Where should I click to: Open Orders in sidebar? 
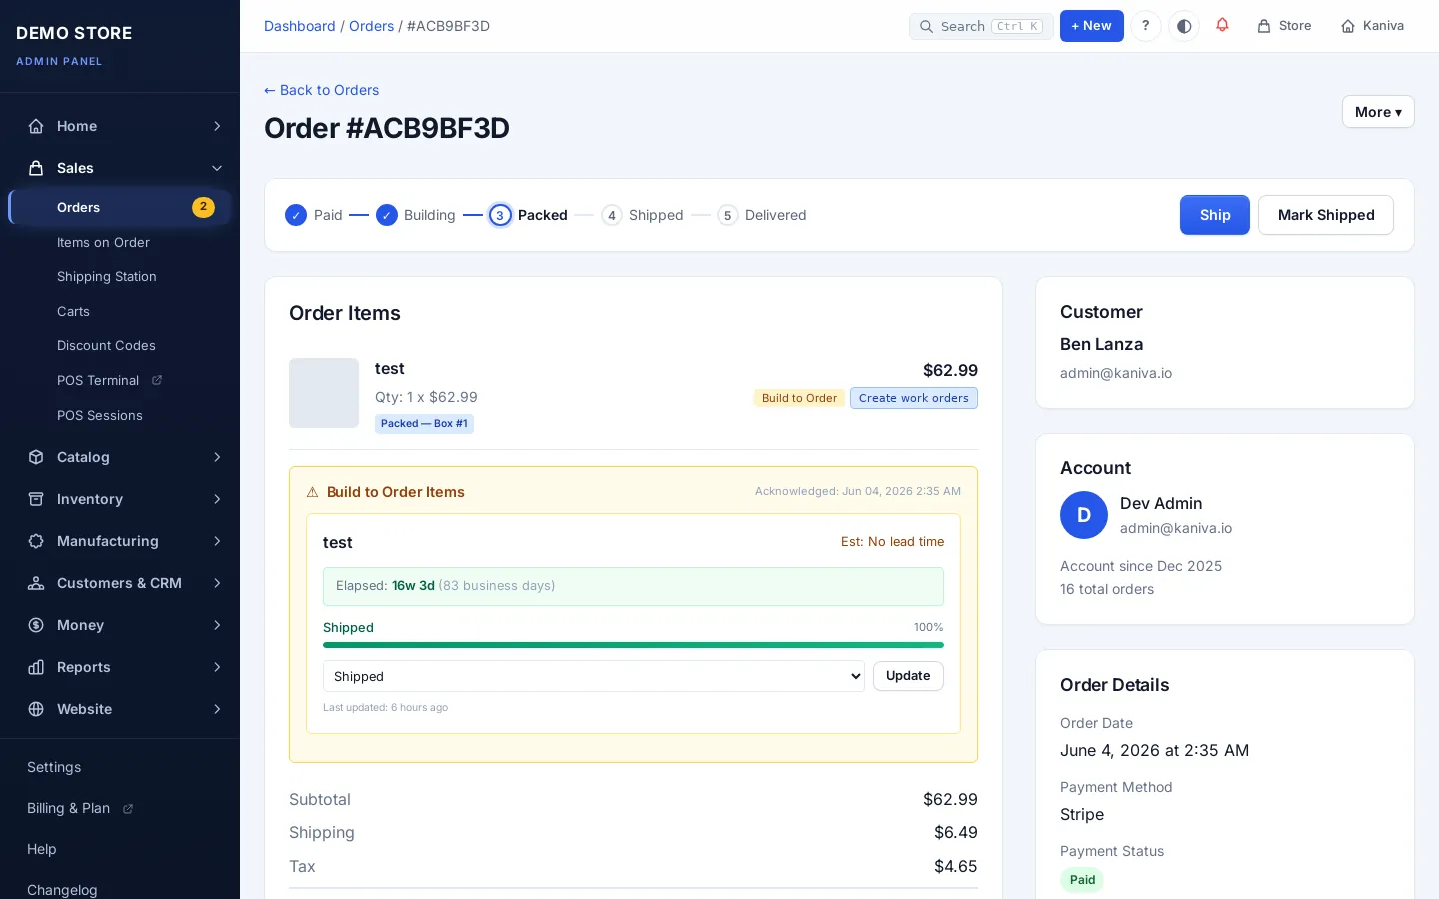(120, 207)
